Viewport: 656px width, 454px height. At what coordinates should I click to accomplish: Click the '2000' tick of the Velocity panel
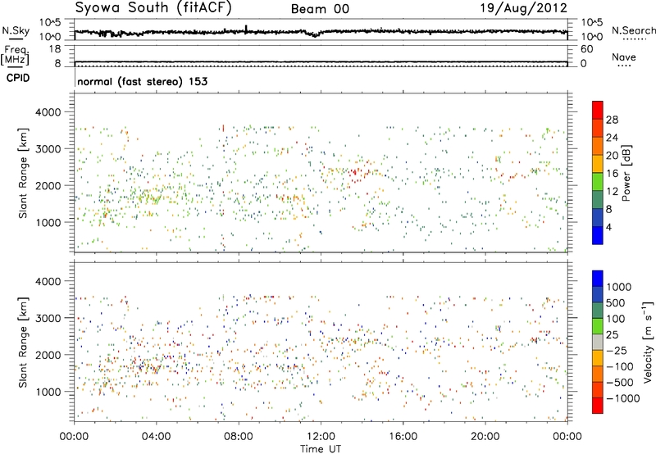48,355
